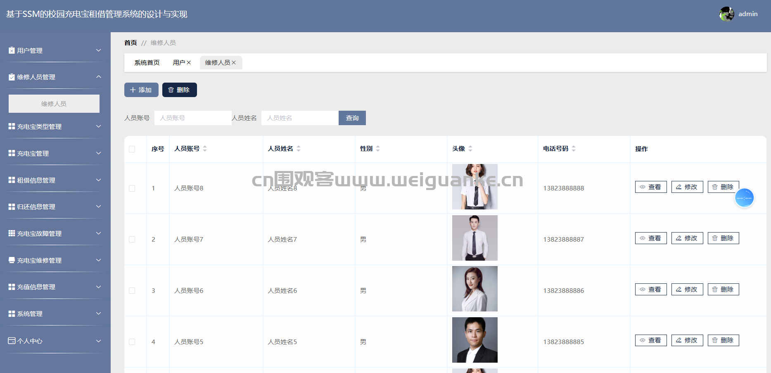Check the row 1 人员账号8 checkbox
Screen dimensions: 771x373
(x=132, y=188)
